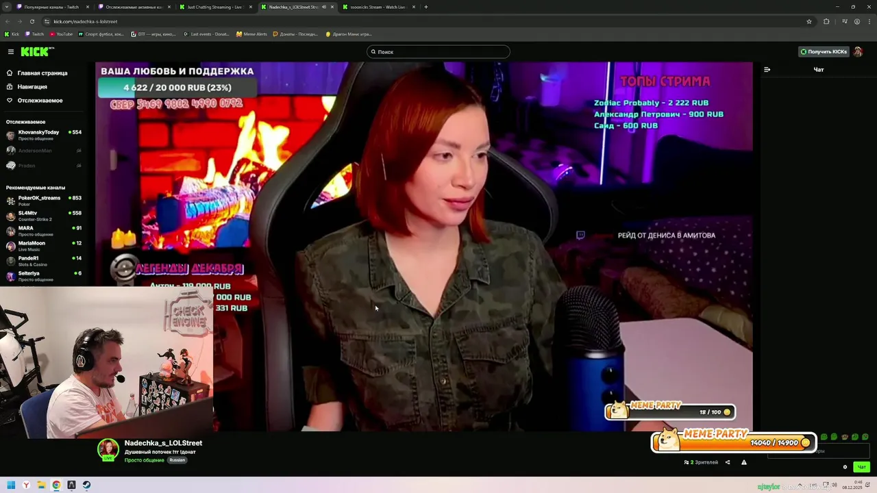Open Навигация in the sidebar
The height and width of the screenshot is (493, 877).
(x=27, y=87)
